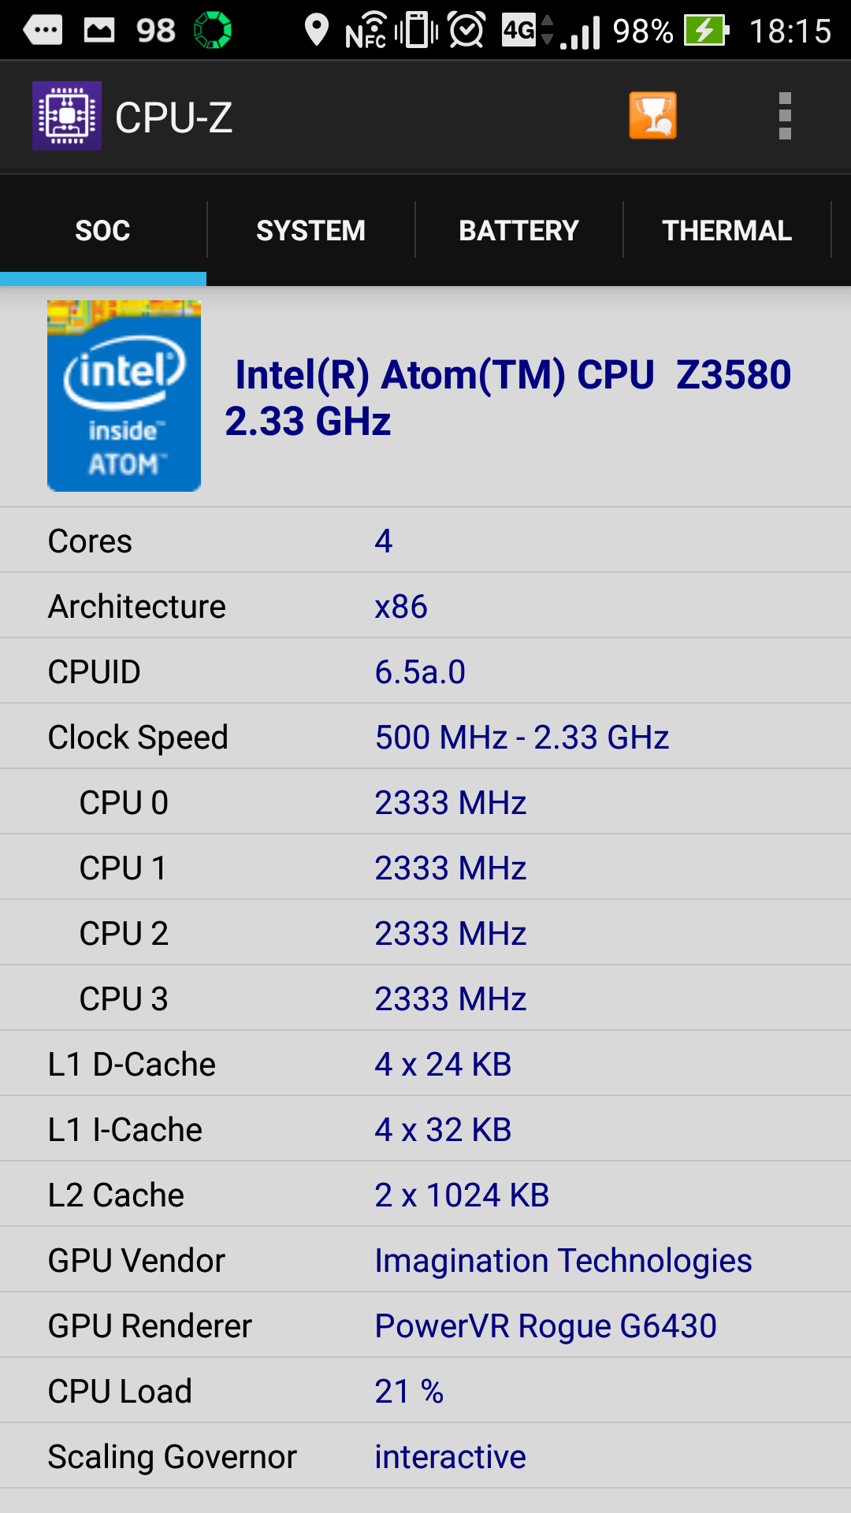Image resolution: width=851 pixels, height=1513 pixels.
Task: Tap the alarm clock status icon
Action: 466,30
